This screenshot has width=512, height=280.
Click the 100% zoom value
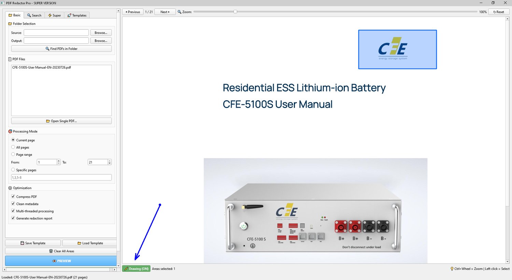click(483, 12)
